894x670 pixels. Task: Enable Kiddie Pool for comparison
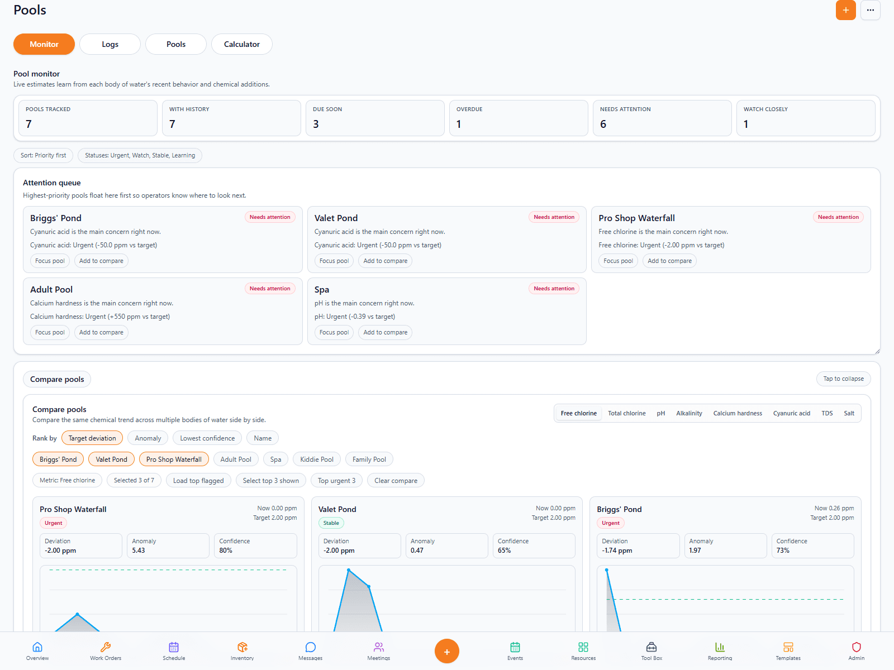316,459
